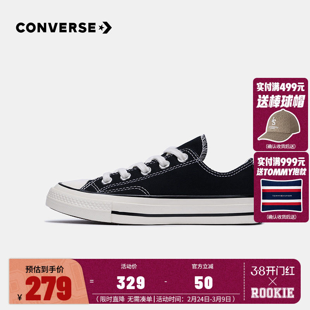Click the 50 official discount number
Image resolution: width=310 pixels, height=310 pixels.
pyautogui.click(x=203, y=282)
